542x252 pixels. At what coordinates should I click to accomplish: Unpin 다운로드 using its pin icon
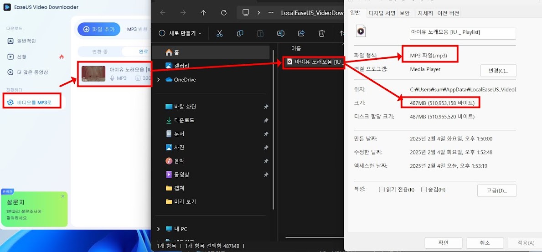point(266,121)
